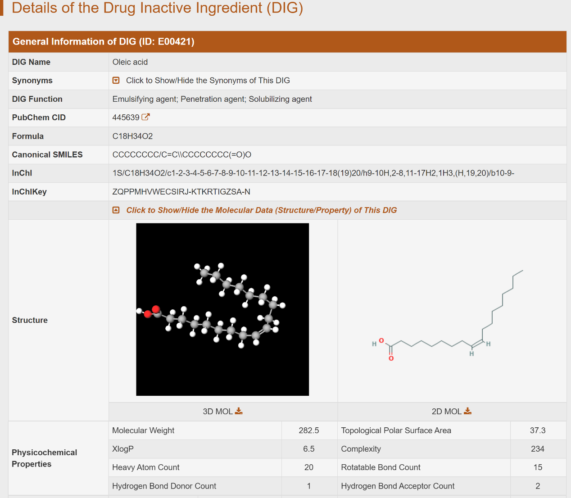571x498 pixels.
Task: Click the InChI string value
Action: (x=313, y=173)
